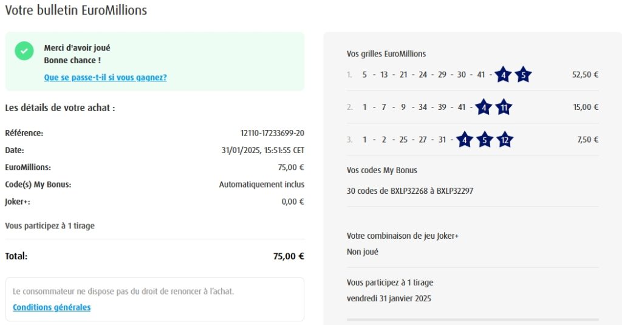Click the "Votre bulletin EuroMillions" heading

point(76,10)
